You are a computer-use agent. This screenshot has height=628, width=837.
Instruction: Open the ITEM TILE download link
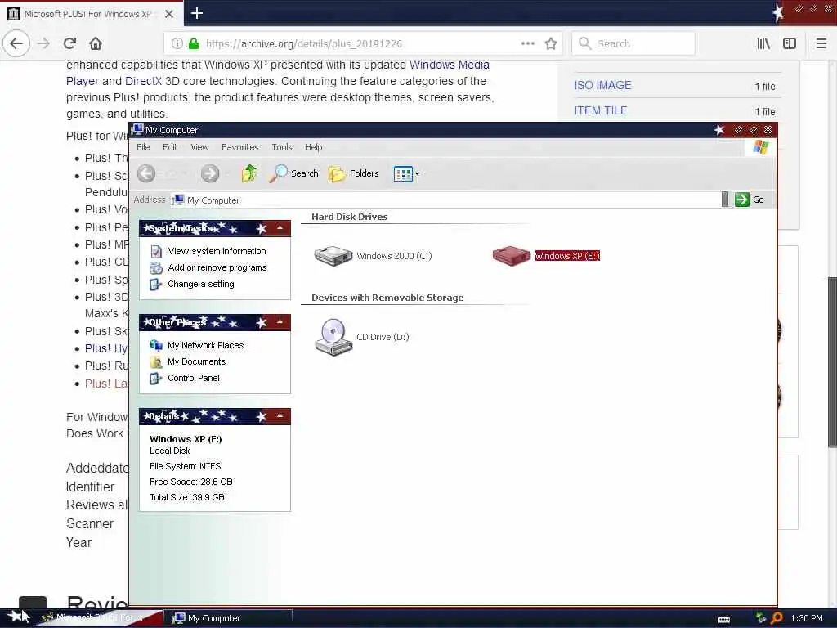pos(601,110)
